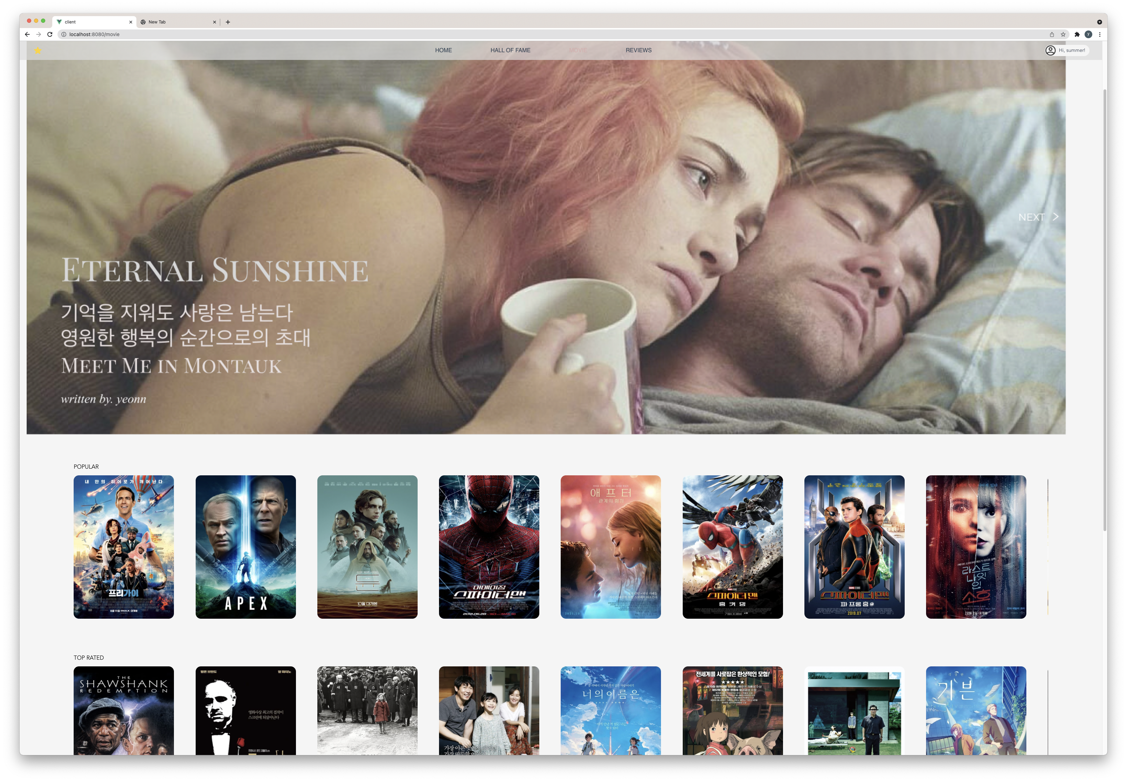
Task: Close the client tab
Action: point(131,22)
